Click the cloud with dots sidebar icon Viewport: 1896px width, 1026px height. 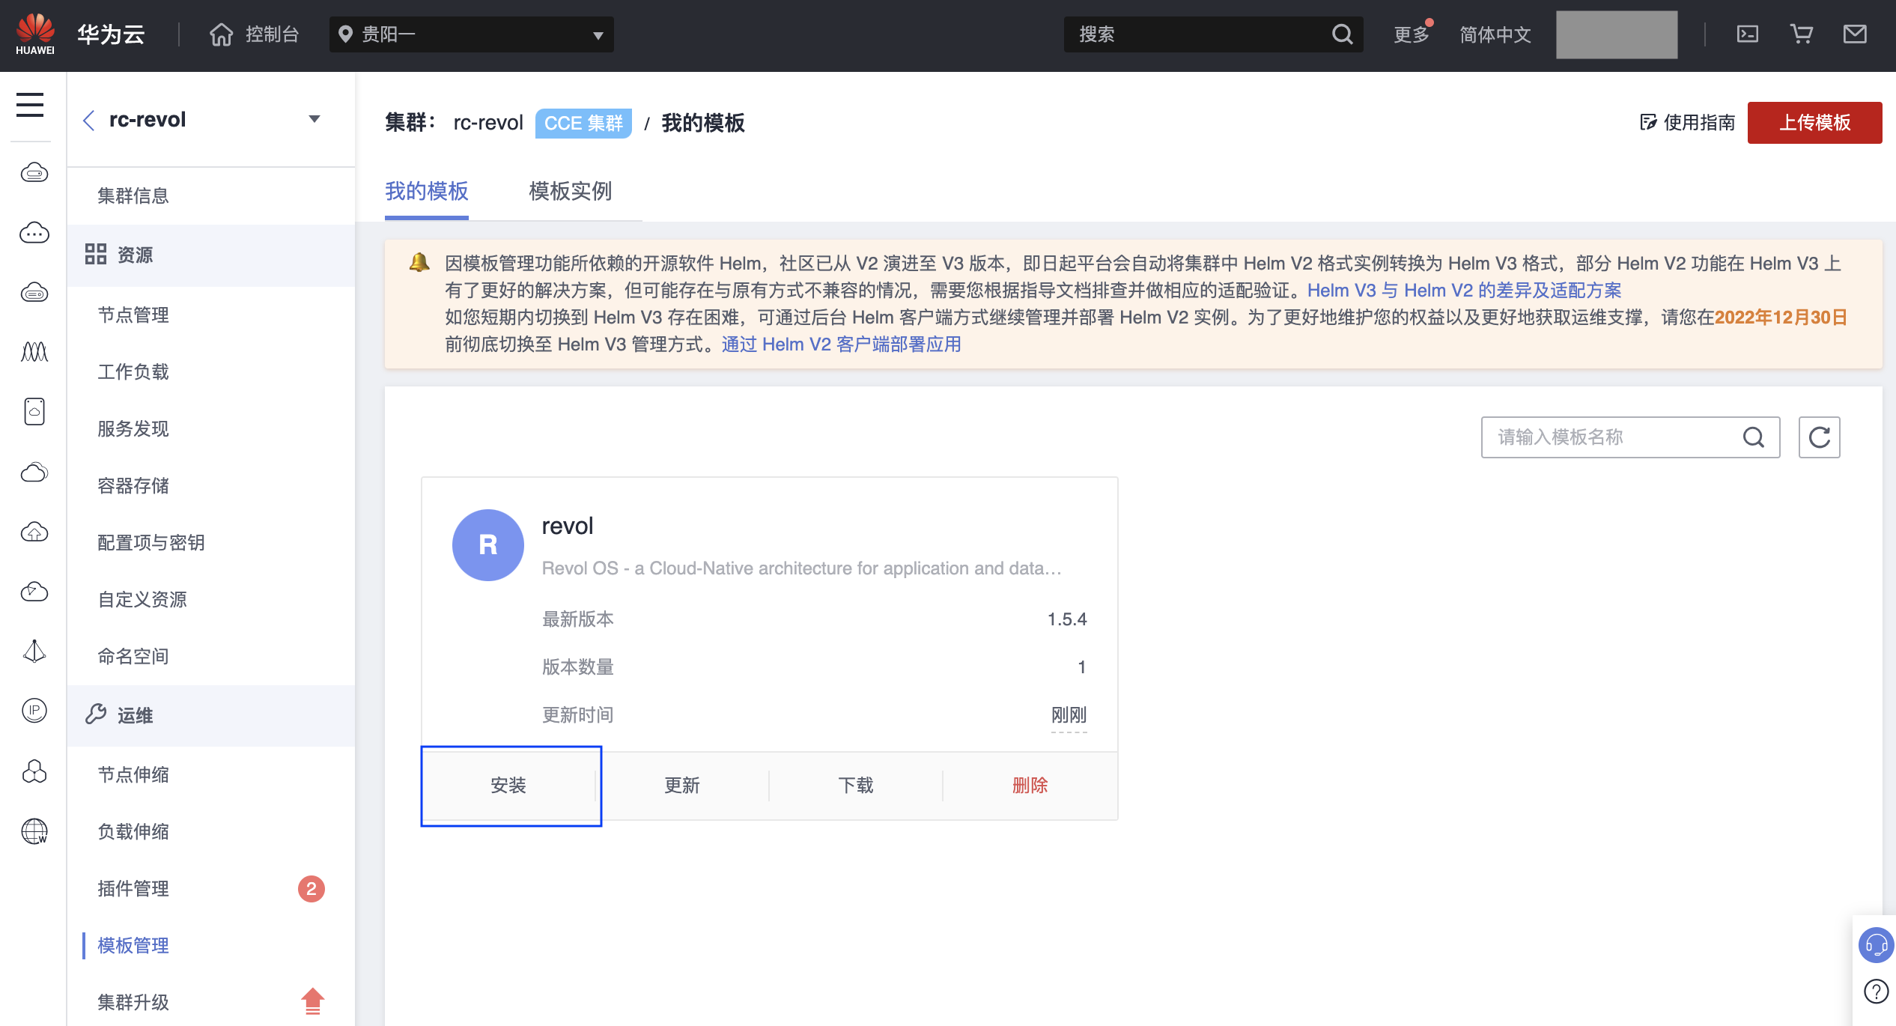click(x=34, y=233)
